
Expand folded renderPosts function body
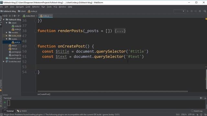tap(120, 31)
